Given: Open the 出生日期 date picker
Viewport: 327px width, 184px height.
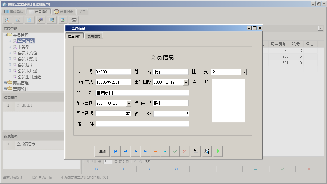Looking at the screenshot, I should point(186,82).
